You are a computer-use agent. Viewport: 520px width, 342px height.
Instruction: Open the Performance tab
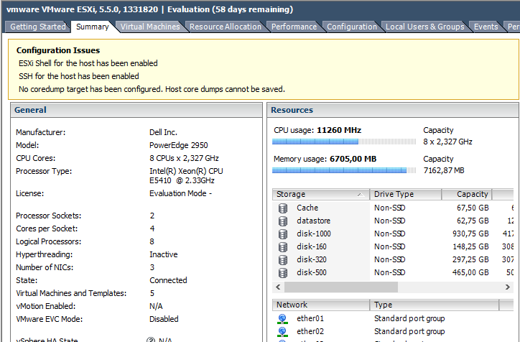click(x=294, y=27)
